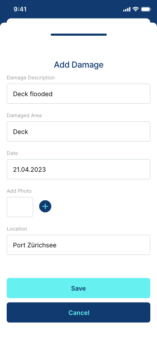Click the Add Photo label
Image resolution: width=157 pixels, height=341 pixels.
tap(19, 191)
